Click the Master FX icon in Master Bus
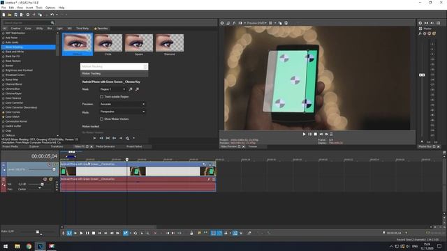Screen dimensions: 447x251 click(x=420, y=33)
